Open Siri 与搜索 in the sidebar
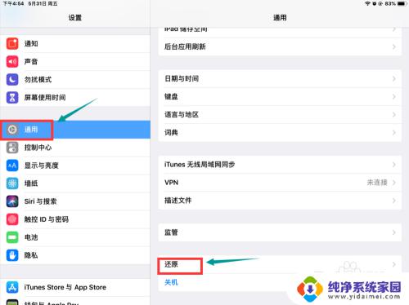 75,201
